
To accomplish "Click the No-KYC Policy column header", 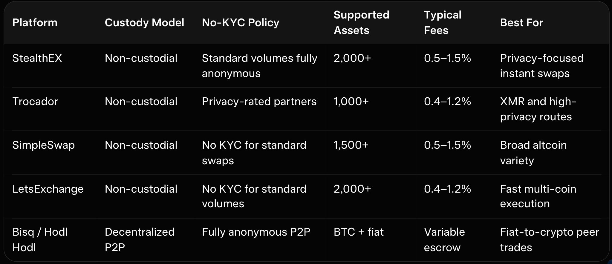I will coord(241,23).
